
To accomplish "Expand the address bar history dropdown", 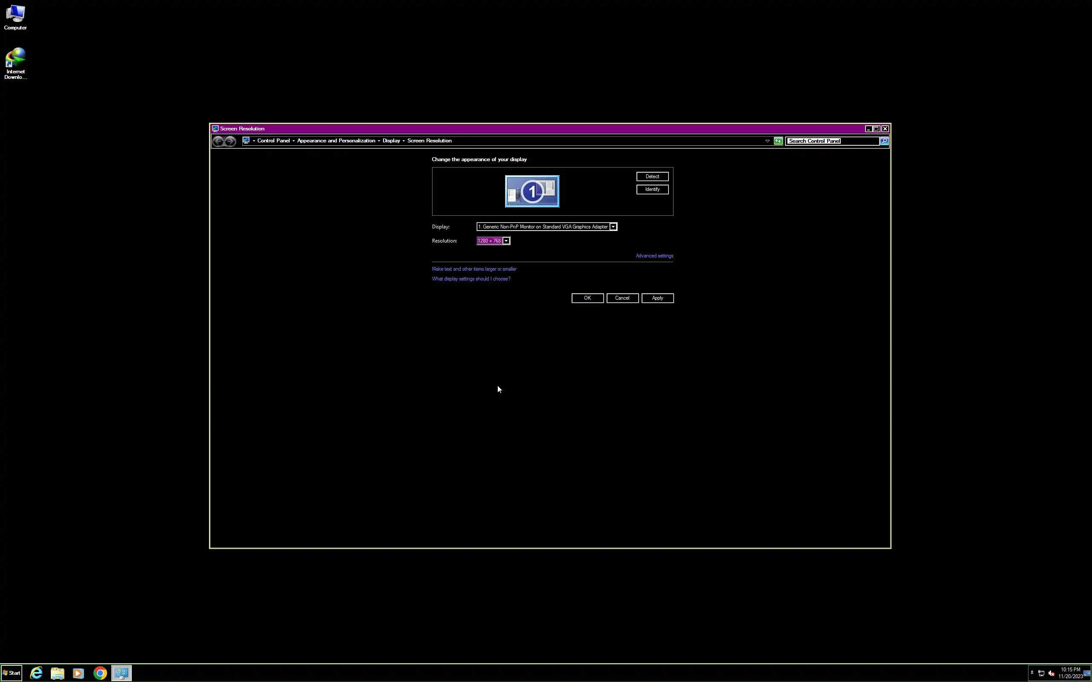I will [x=767, y=141].
